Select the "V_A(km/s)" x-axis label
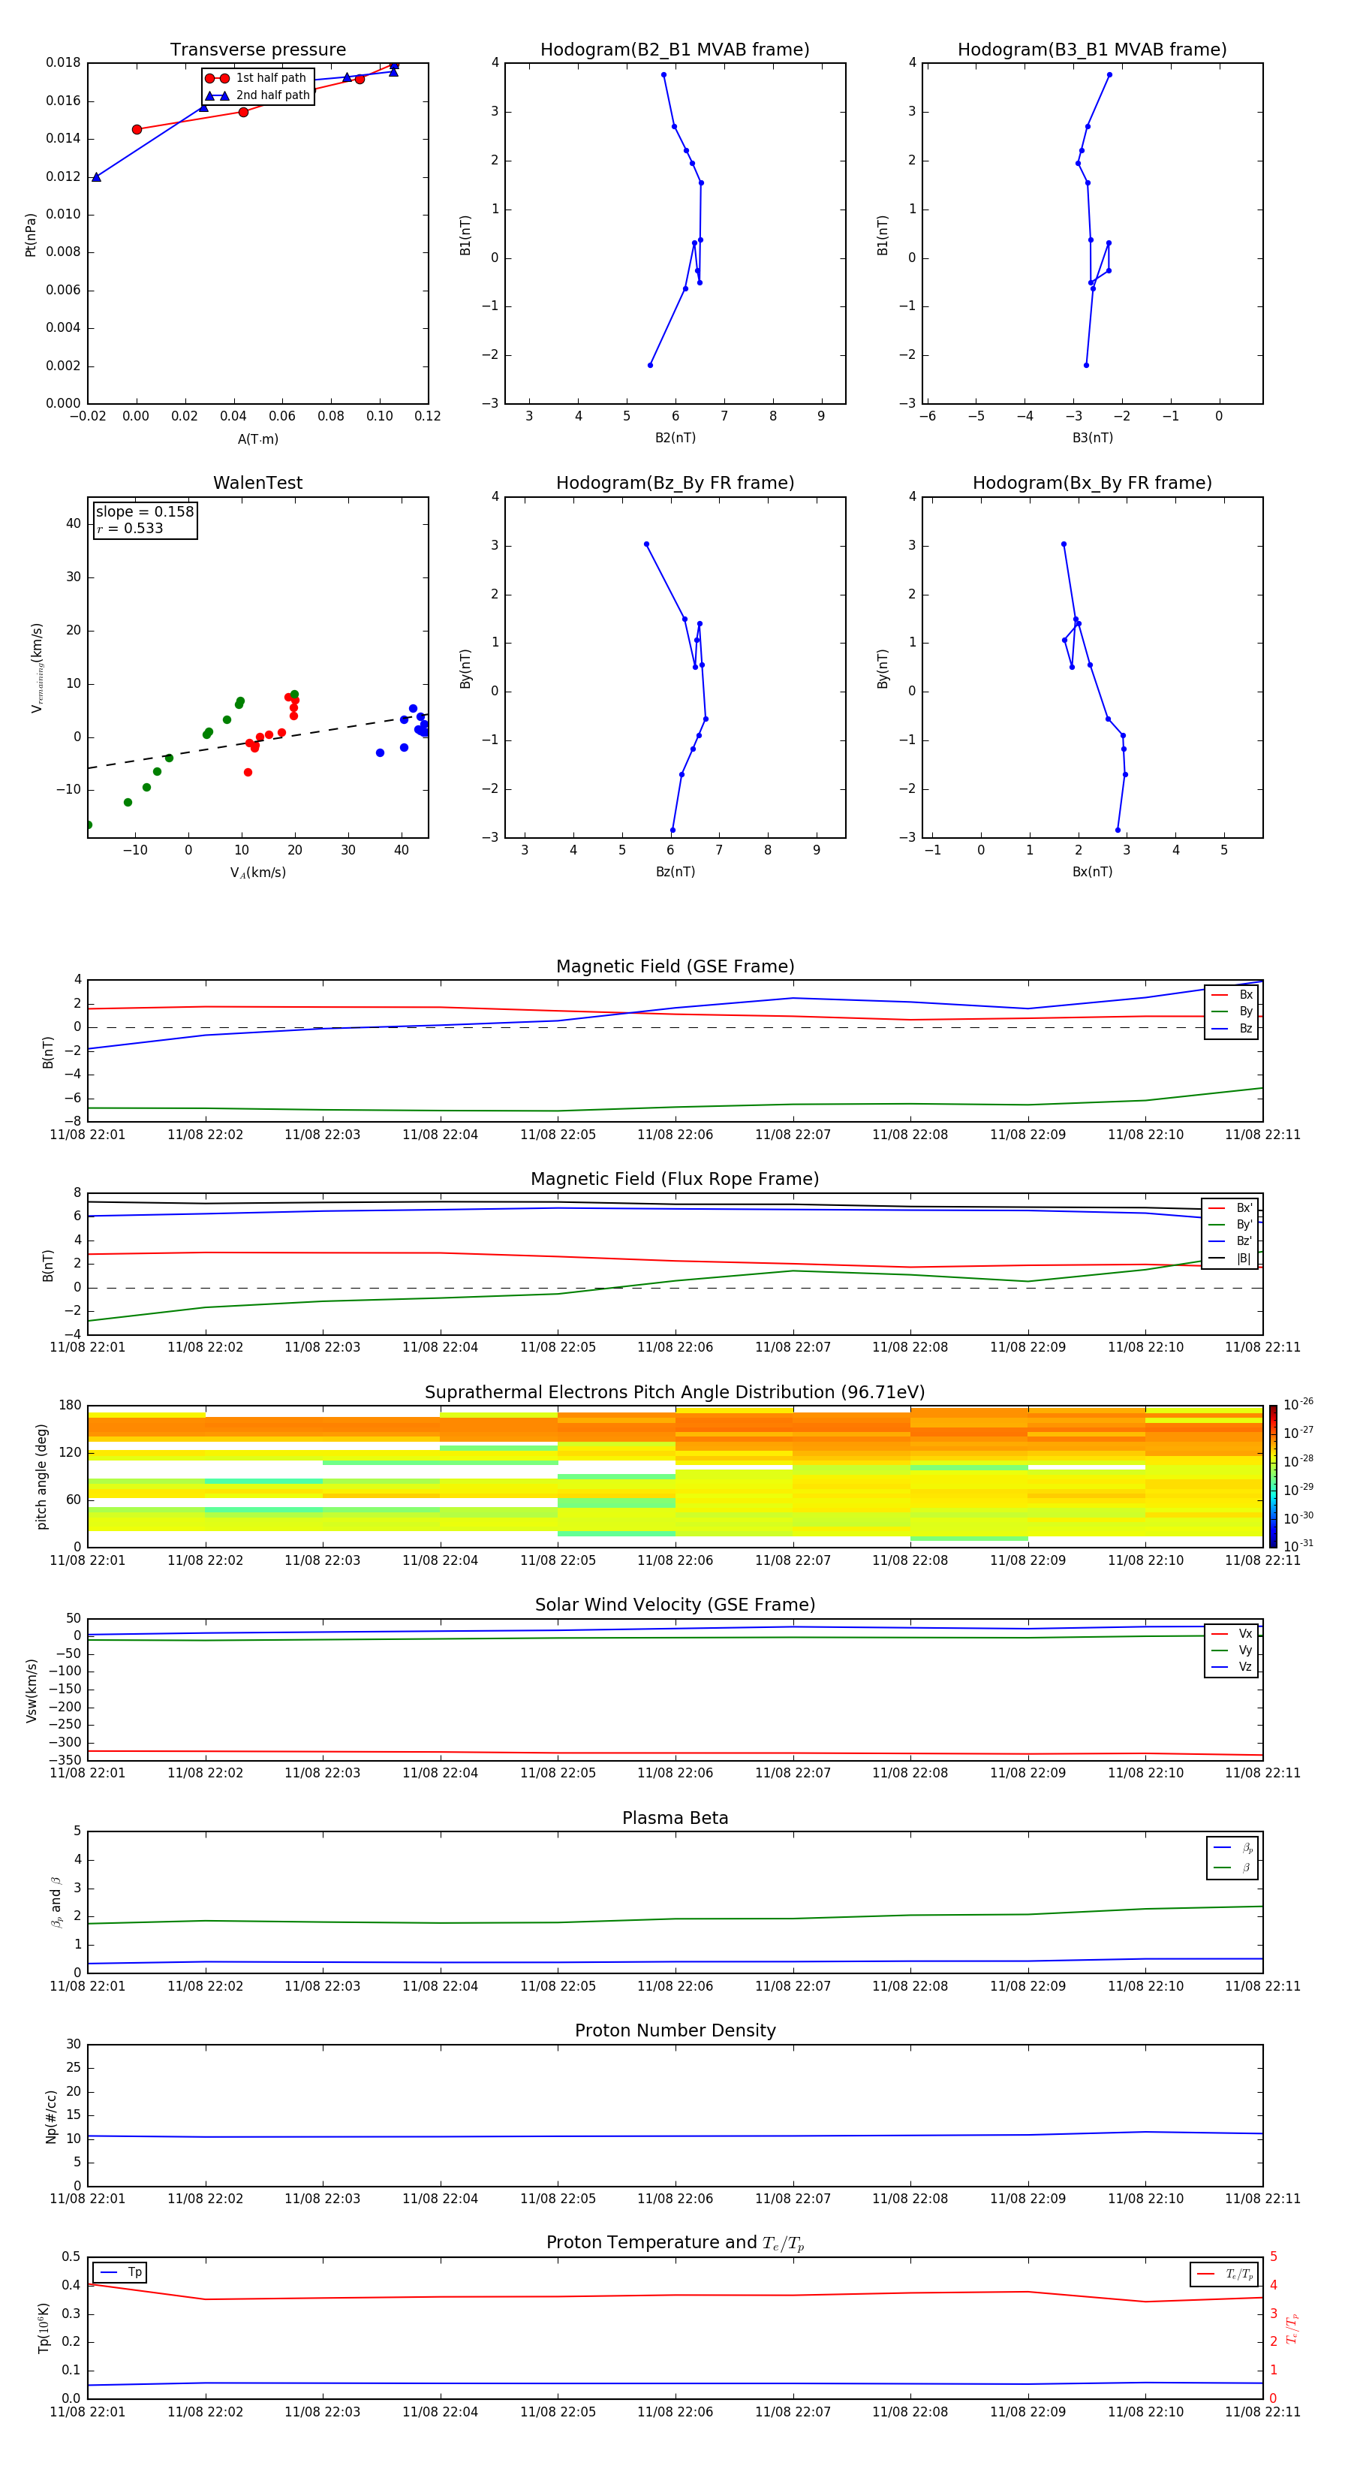This screenshot has width=1351, height=2478. click(257, 873)
